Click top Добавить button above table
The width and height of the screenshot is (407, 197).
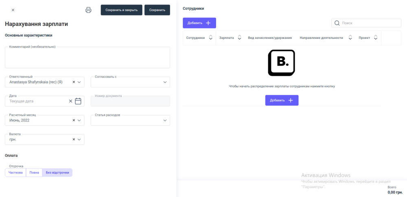(199, 23)
